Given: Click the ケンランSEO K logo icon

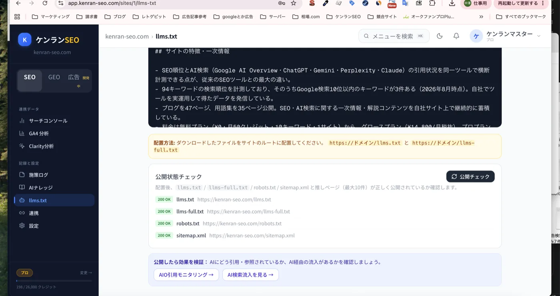Looking at the screenshot, I should point(25,39).
